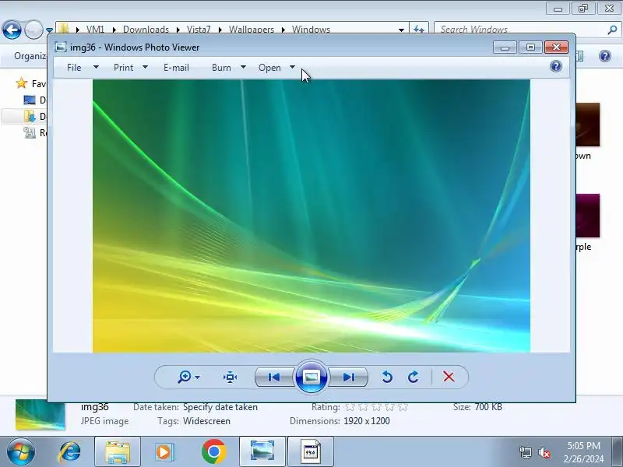Close the Windows Photo Viewer window
The image size is (623, 467).
(556, 47)
